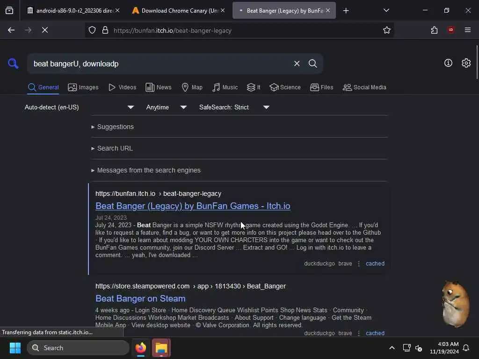
Task: Click the browser address bar URL
Action: [173, 30]
